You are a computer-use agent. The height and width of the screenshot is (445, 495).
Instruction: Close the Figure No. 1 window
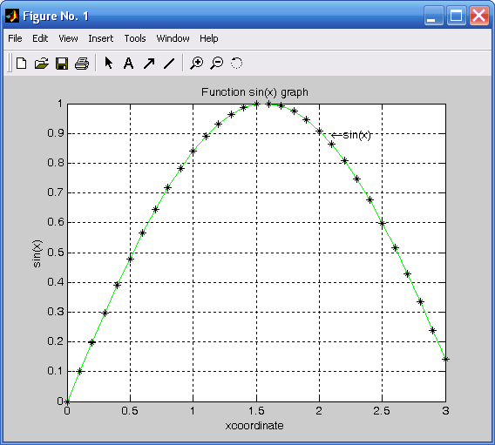(x=479, y=16)
